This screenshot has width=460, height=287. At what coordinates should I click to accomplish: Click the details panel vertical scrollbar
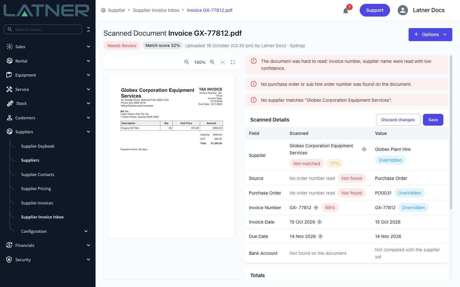pos(451,132)
